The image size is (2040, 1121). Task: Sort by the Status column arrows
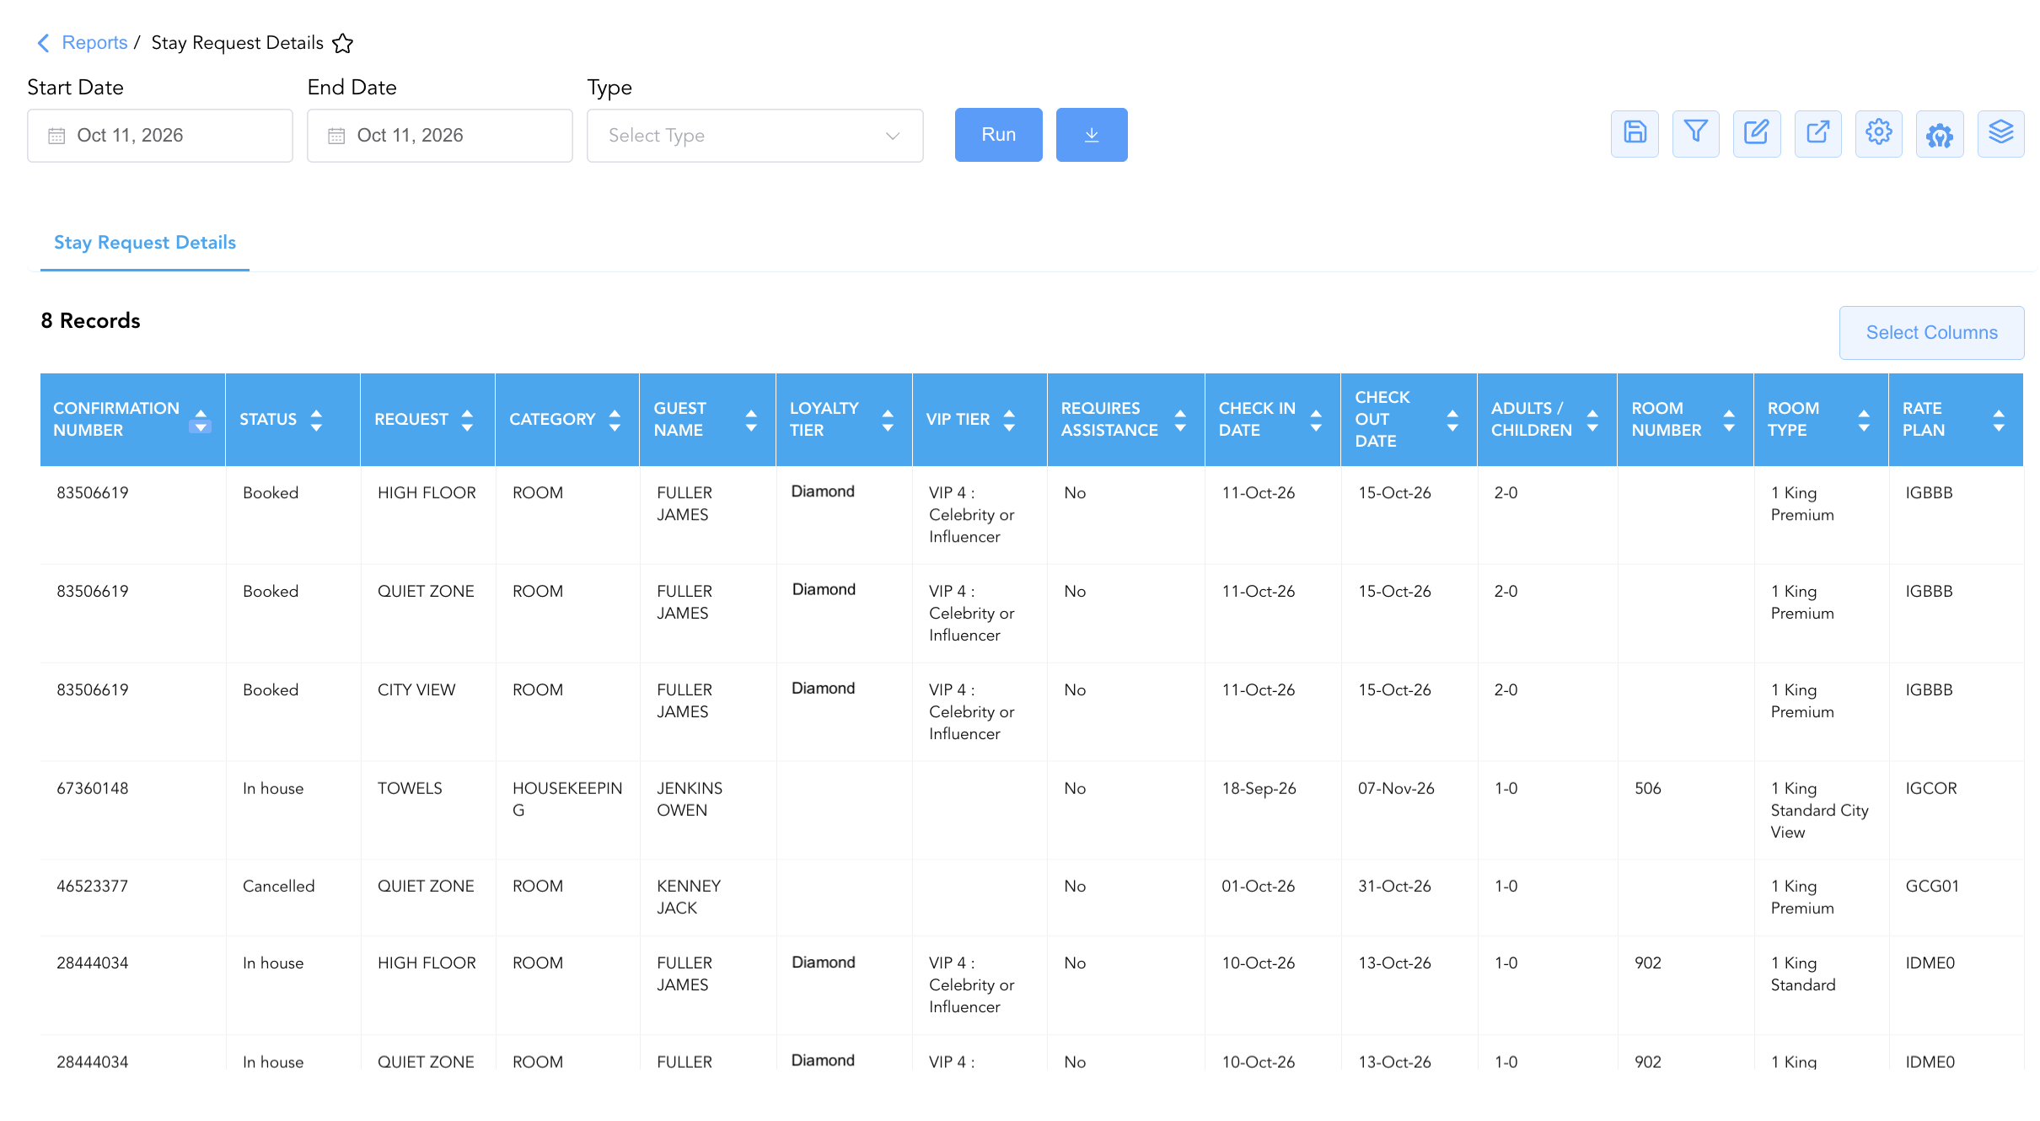316,420
